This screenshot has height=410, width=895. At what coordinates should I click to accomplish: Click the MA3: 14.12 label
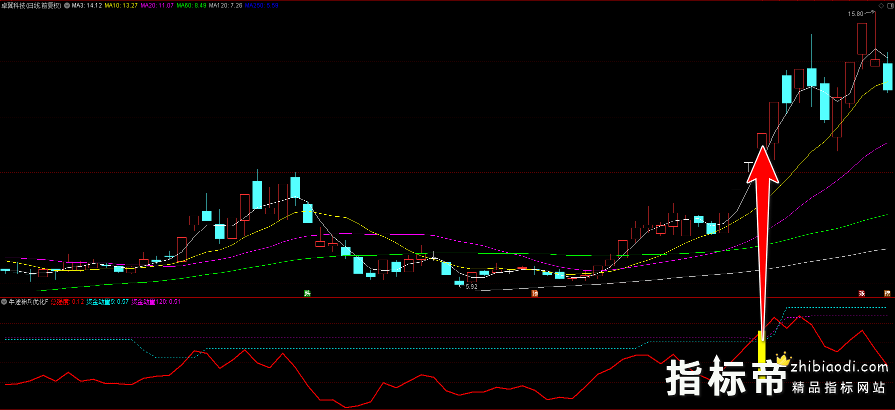point(87,5)
